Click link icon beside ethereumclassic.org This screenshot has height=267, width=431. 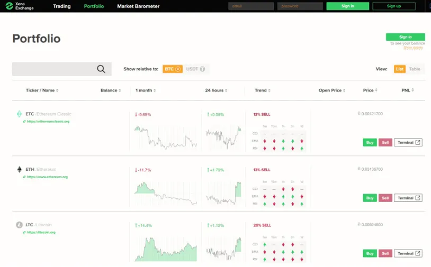coord(24,121)
